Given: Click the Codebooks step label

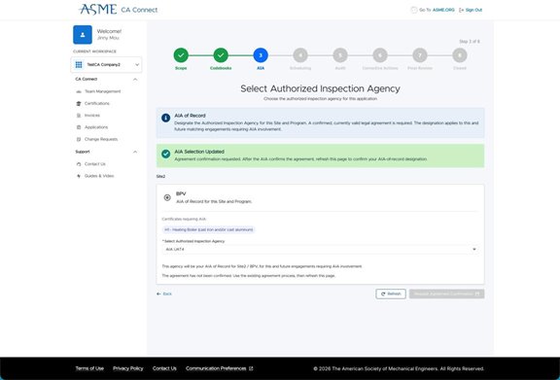Looking at the screenshot, I should (x=221, y=68).
